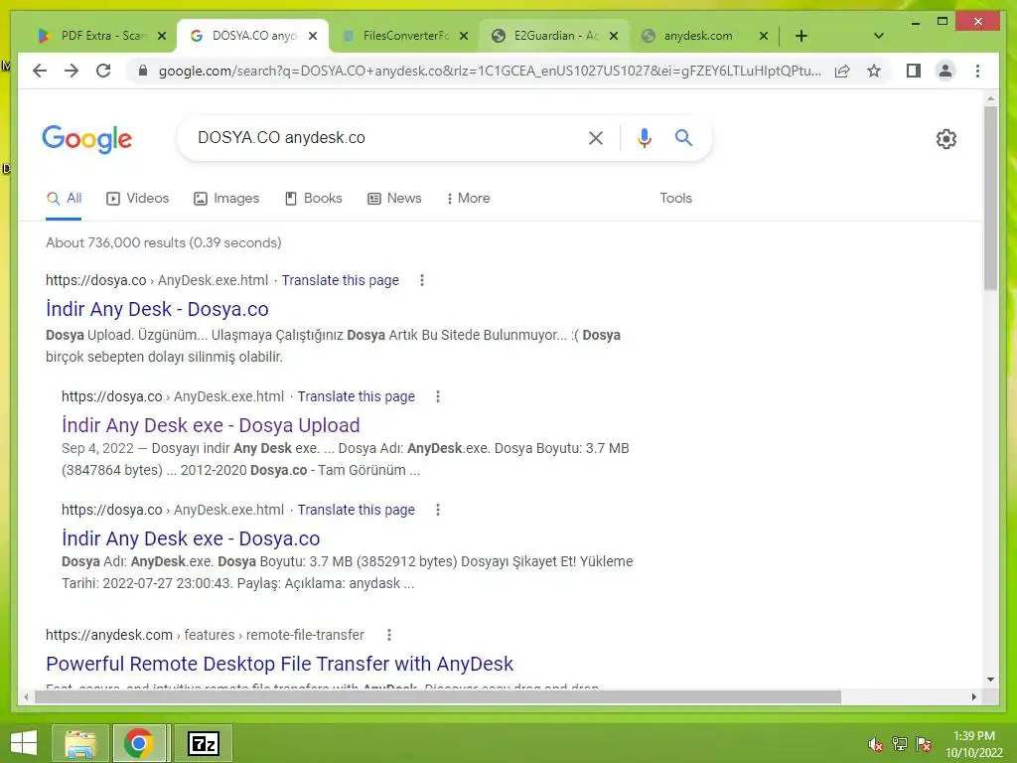1017x763 pixels.
Task: Open tab search dropdown
Action: (879, 36)
